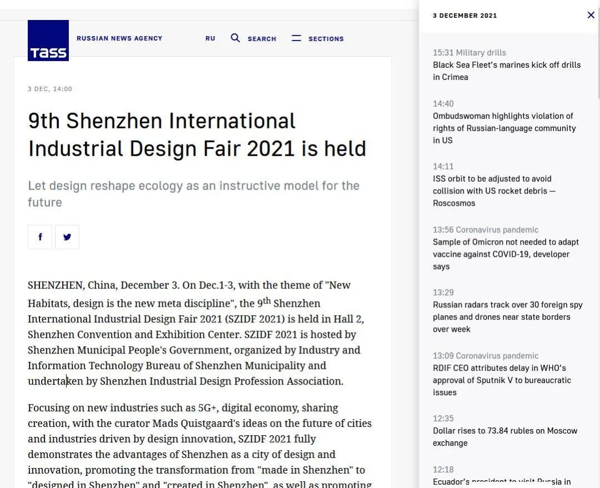Image resolution: width=600 pixels, height=488 pixels.
Task: Click the 3 DECEMBER 2021 panel header
Action: pos(464,16)
